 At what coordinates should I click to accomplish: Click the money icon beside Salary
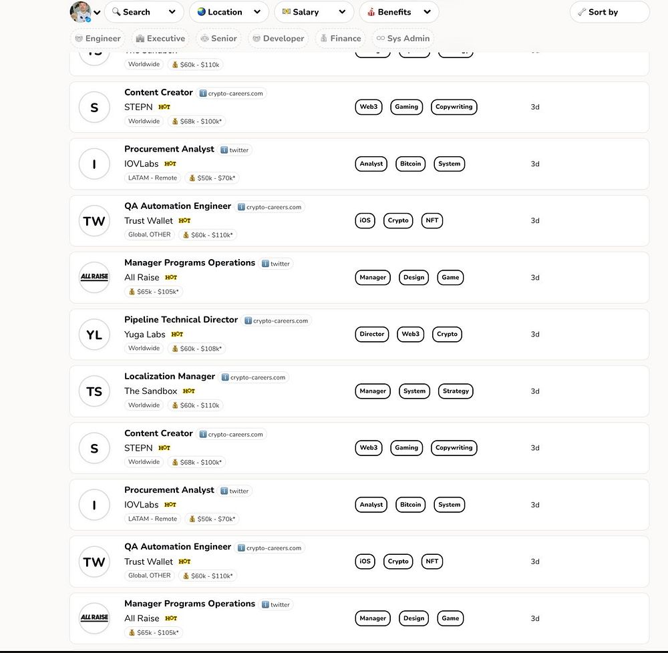click(x=286, y=12)
